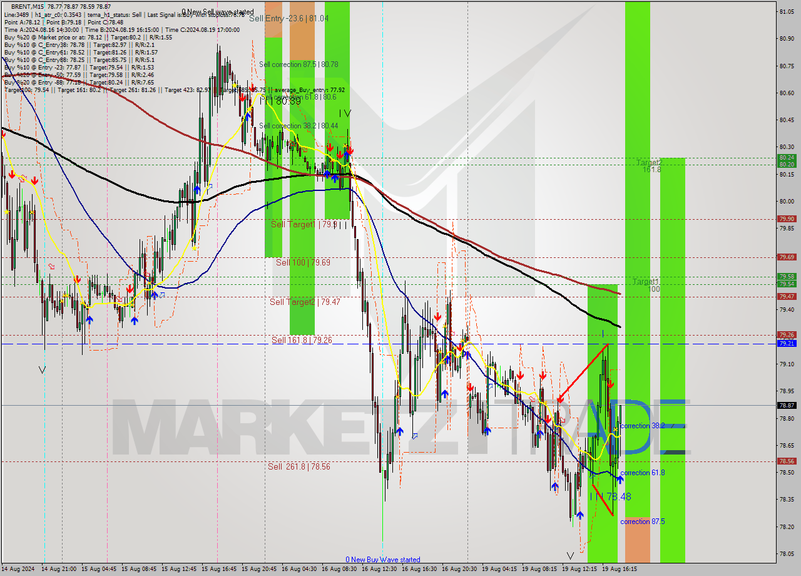Screen dimensions: 801x576
Task: Click the '14 Aug 2024' time axis label
Action: click(18, 569)
